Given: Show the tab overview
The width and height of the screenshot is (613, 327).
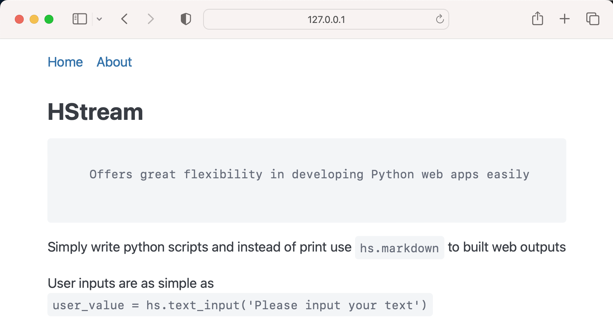Looking at the screenshot, I should [593, 19].
